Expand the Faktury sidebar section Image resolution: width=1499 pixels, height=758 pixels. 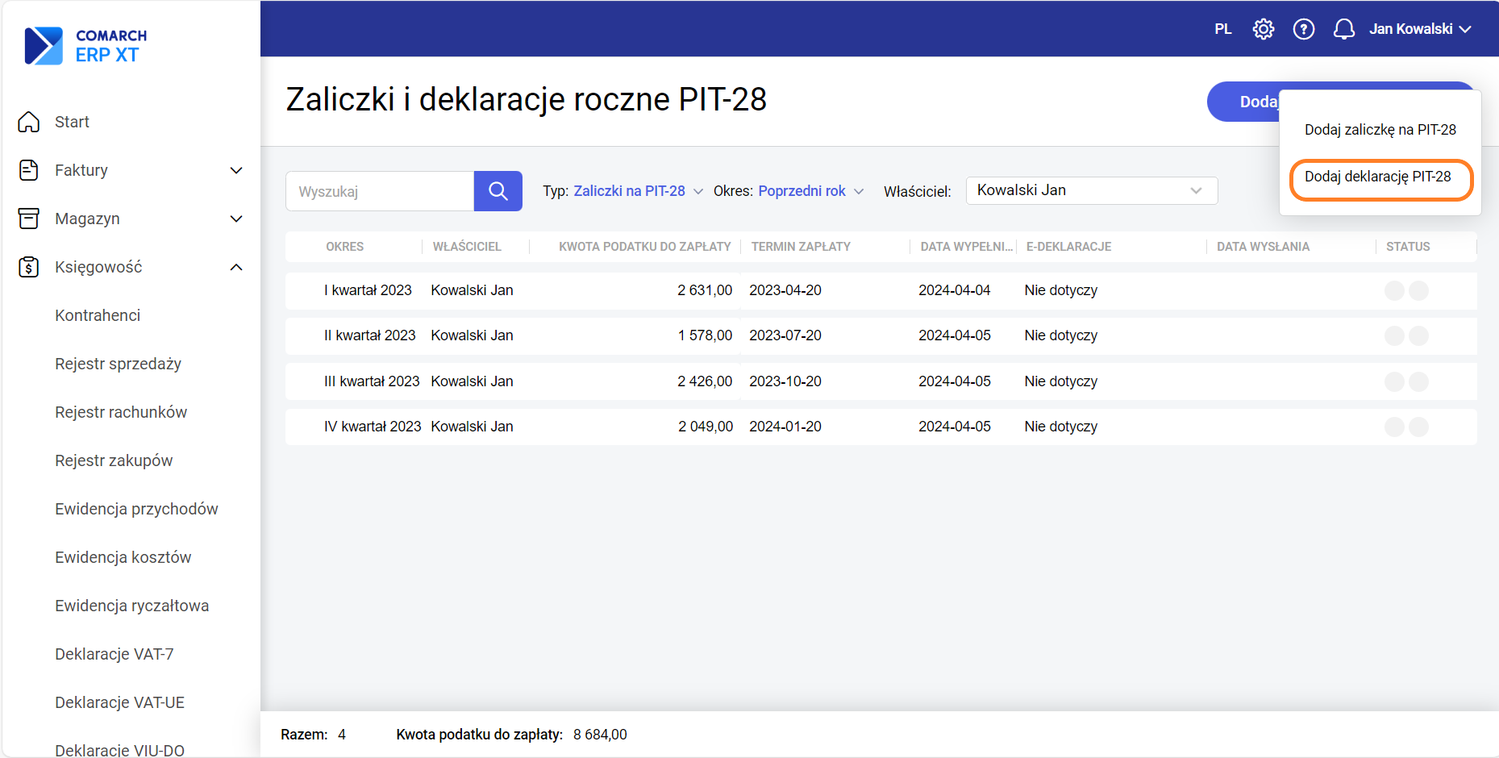236,170
